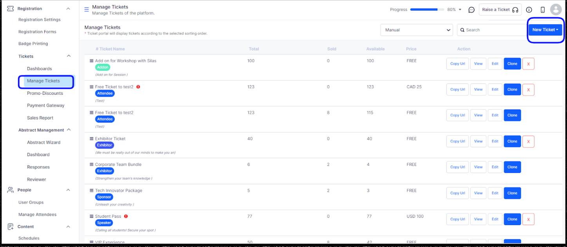Edit the Student Pass ticket
567x247 pixels.
495,219
